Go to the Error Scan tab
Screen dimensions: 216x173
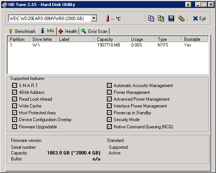(94, 31)
